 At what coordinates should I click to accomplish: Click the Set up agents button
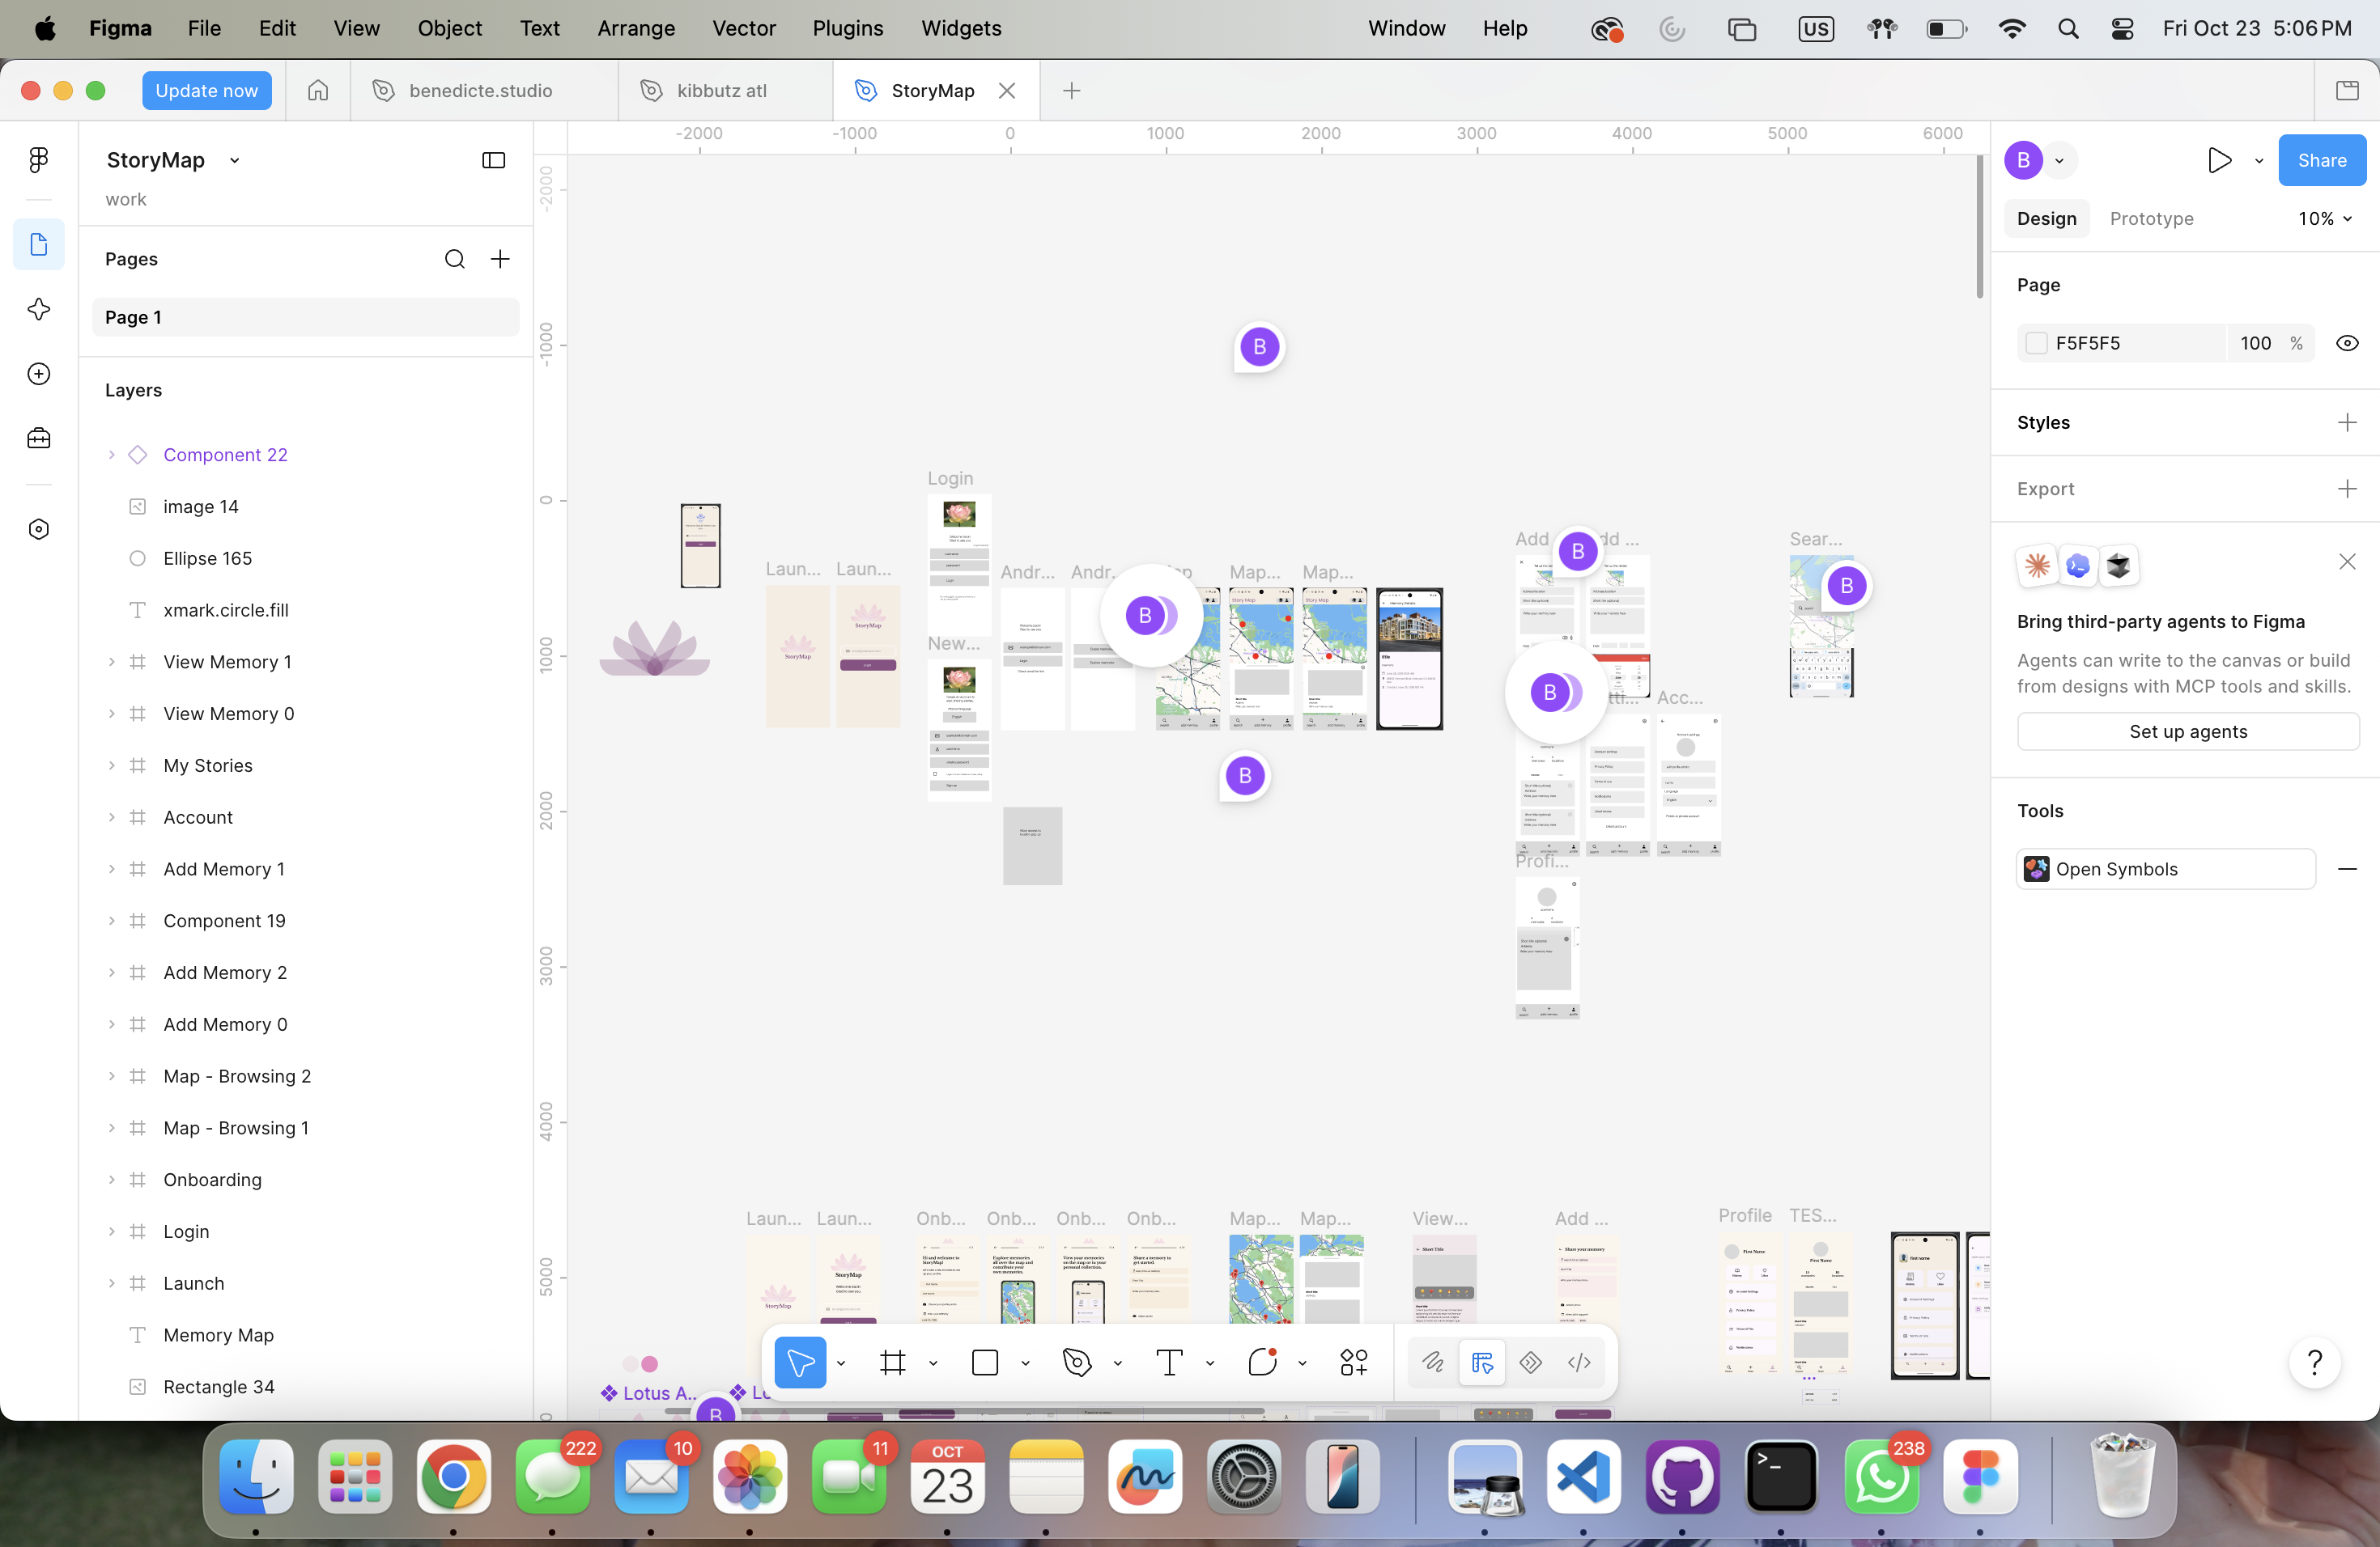pos(2187,731)
